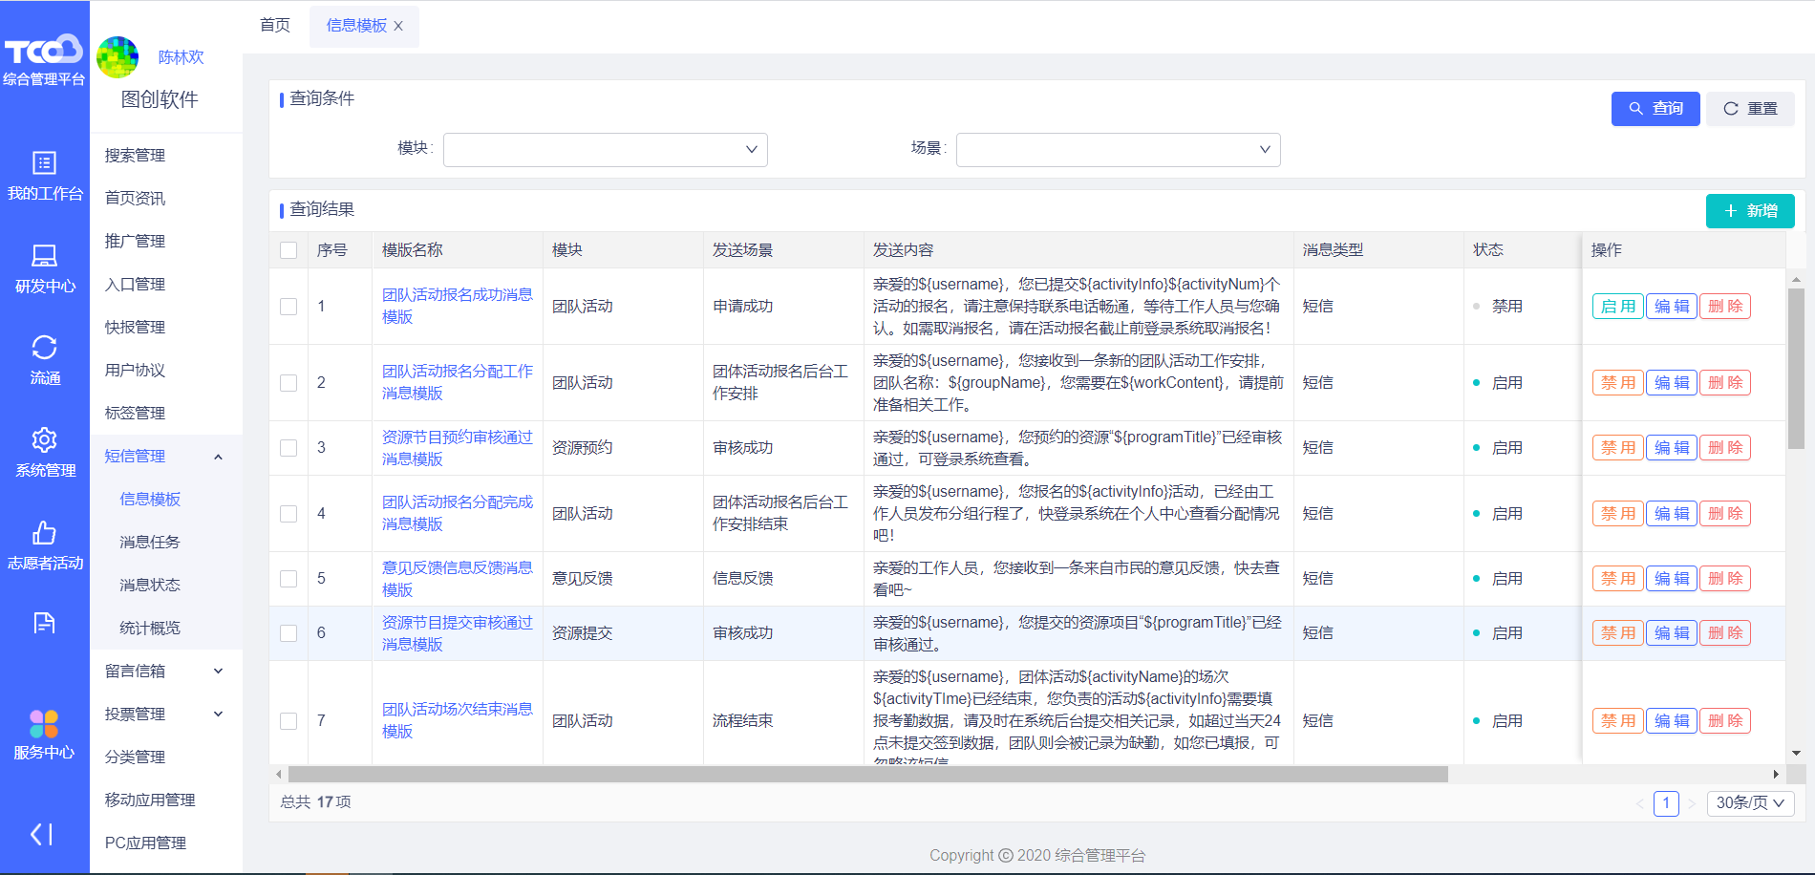
Task: Toggle the select-all header checkbox
Action: 288,250
